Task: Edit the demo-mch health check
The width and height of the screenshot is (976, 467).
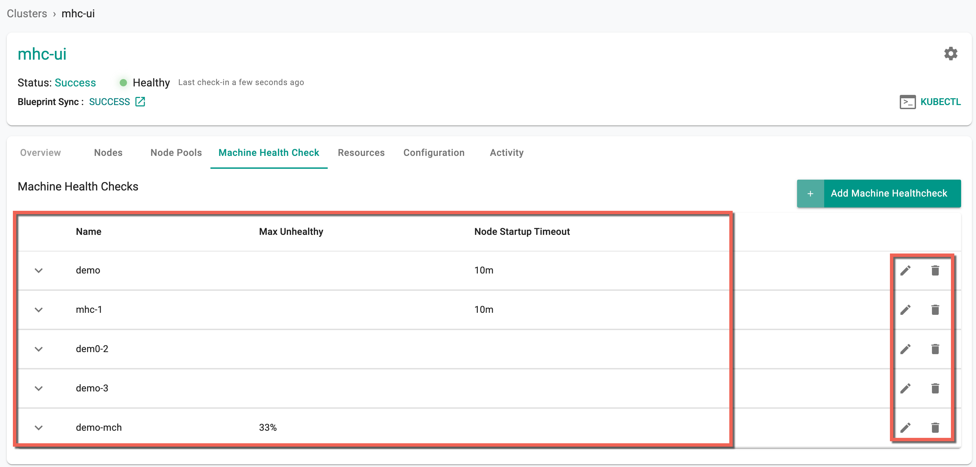Action: [905, 428]
